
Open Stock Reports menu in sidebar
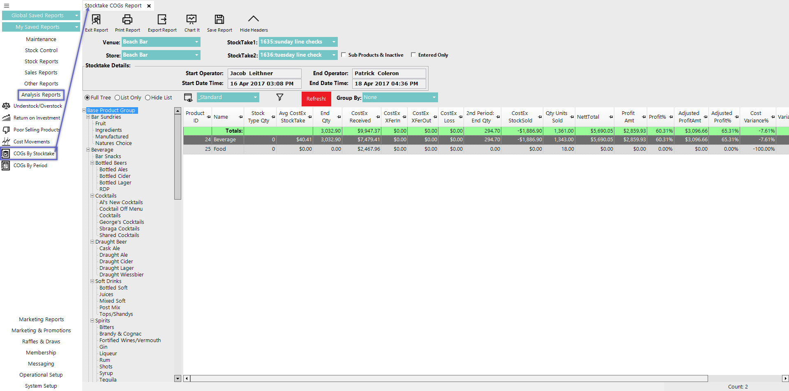click(x=41, y=62)
